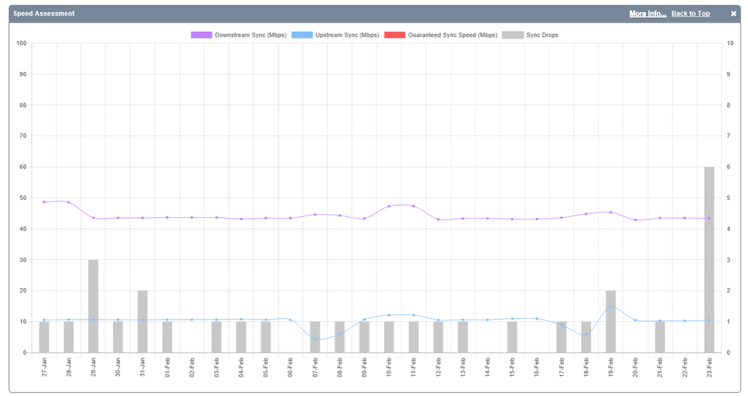This screenshot has width=748, height=396.
Task: Click the 14-Feb downstream data point
Action: coord(487,219)
